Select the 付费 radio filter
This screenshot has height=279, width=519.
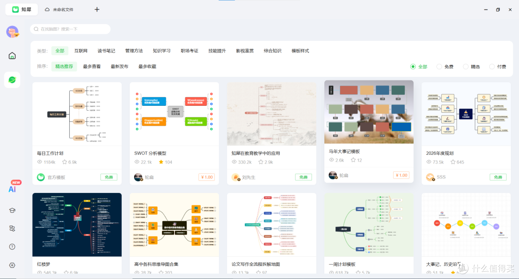click(492, 66)
